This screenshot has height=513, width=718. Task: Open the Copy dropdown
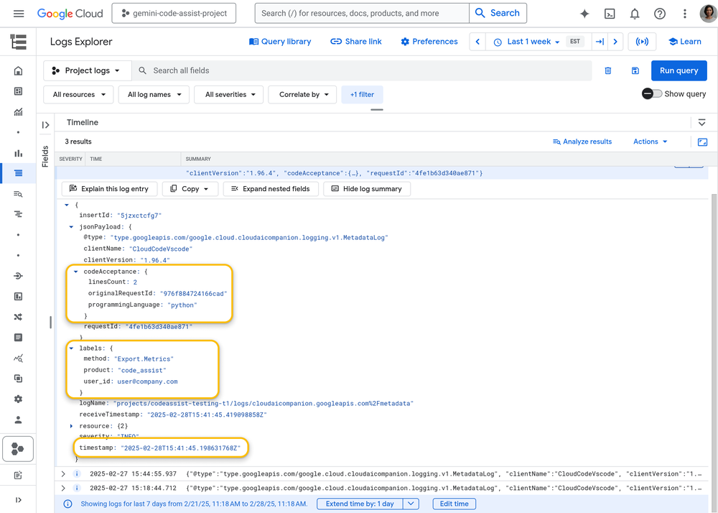click(x=189, y=189)
